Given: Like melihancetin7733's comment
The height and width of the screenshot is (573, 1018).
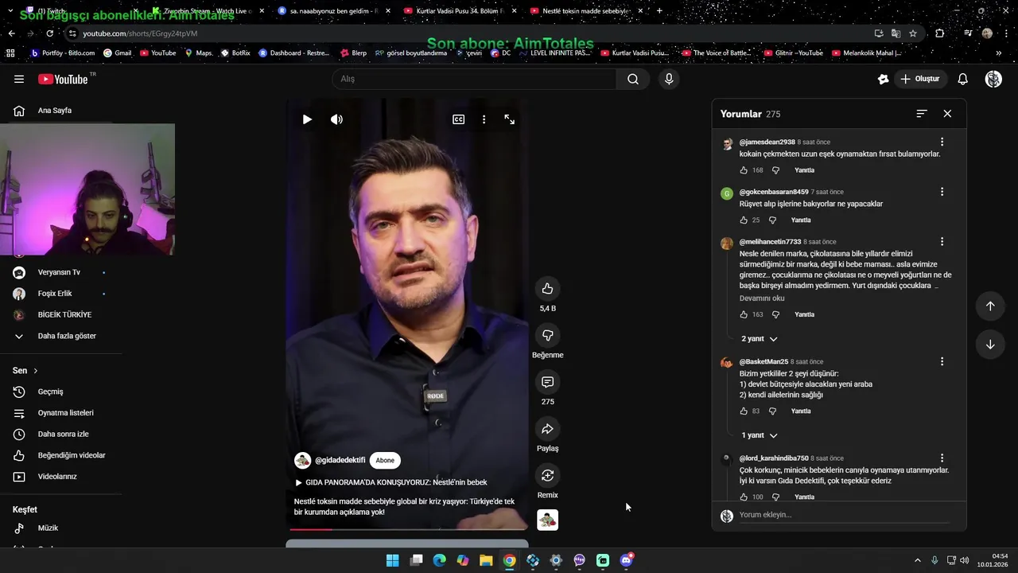Looking at the screenshot, I should pyautogui.click(x=744, y=314).
